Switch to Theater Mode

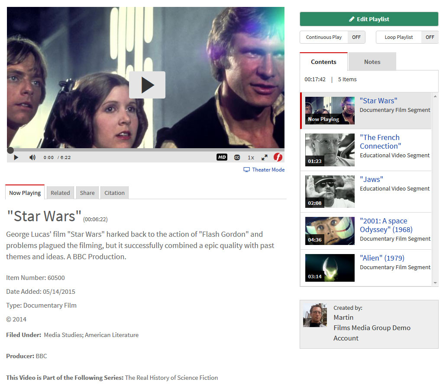tap(264, 170)
